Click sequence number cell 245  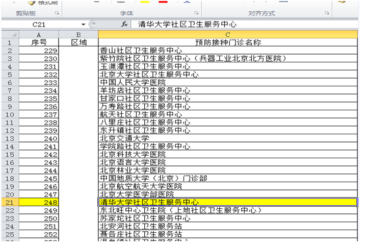(x=39, y=178)
